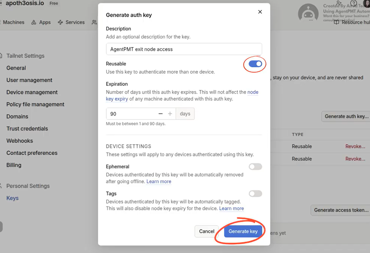Click the invite user icon at top
The width and height of the screenshot is (370, 253).
coord(339,3)
